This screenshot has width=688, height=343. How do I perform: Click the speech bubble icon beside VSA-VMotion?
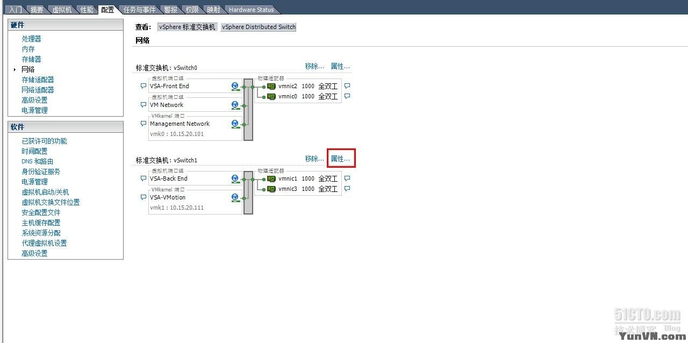click(144, 197)
